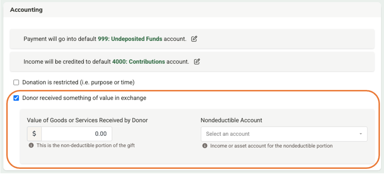Click the 999: Undeposited Funds link
Viewport: 384px width, 174px height.
[130, 39]
